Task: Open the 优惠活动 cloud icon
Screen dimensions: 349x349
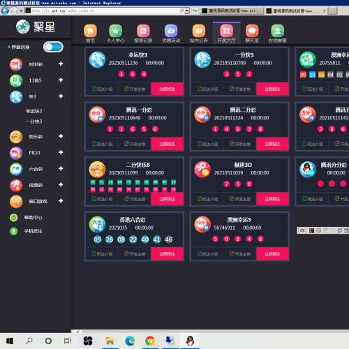Action: tap(171, 31)
